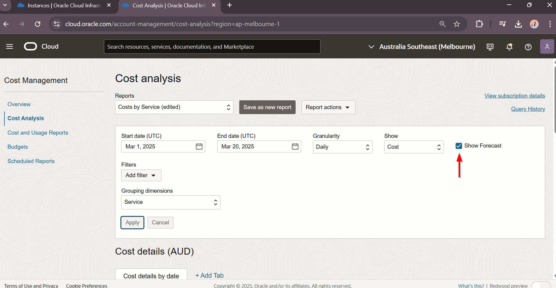Open the End date calendar picker icon
Screen dimensions: 556x288
click(295, 146)
